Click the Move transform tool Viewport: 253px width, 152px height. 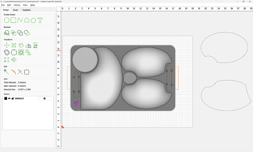click(x=7, y=45)
